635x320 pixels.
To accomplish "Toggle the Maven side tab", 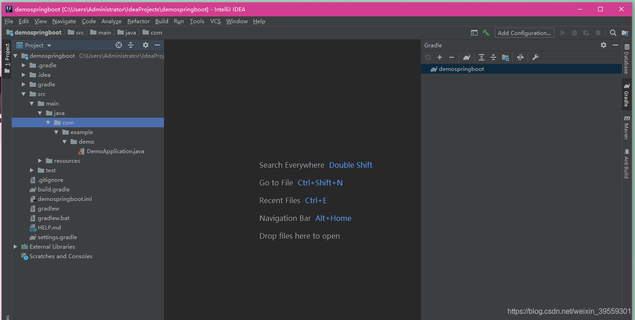I will click(x=626, y=127).
